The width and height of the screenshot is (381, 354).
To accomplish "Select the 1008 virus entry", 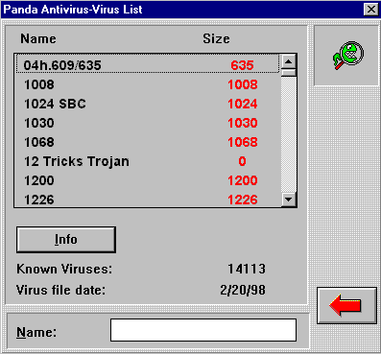I will point(148,84).
